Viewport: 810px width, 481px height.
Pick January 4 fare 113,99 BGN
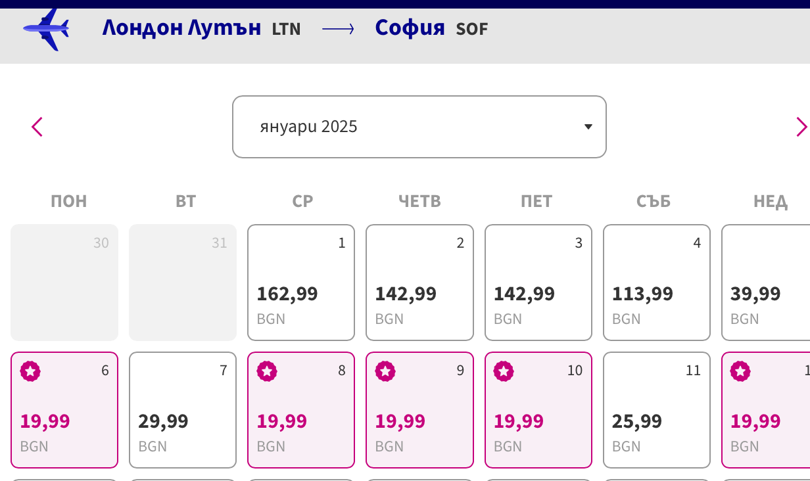(656, 283)
